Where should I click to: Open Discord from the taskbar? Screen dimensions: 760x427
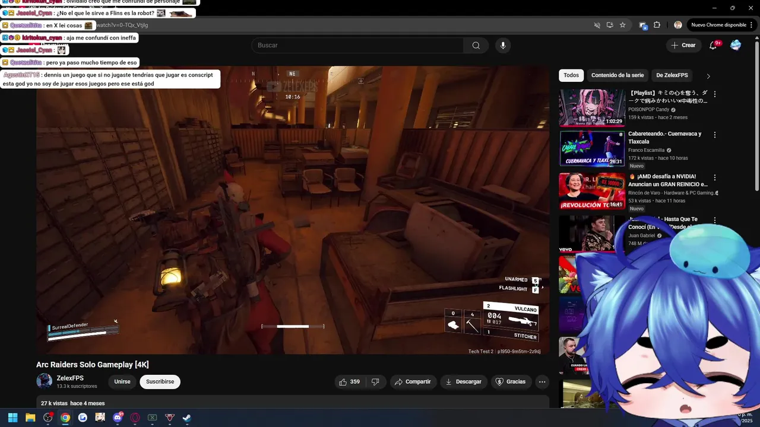click(x=118, y=418)
